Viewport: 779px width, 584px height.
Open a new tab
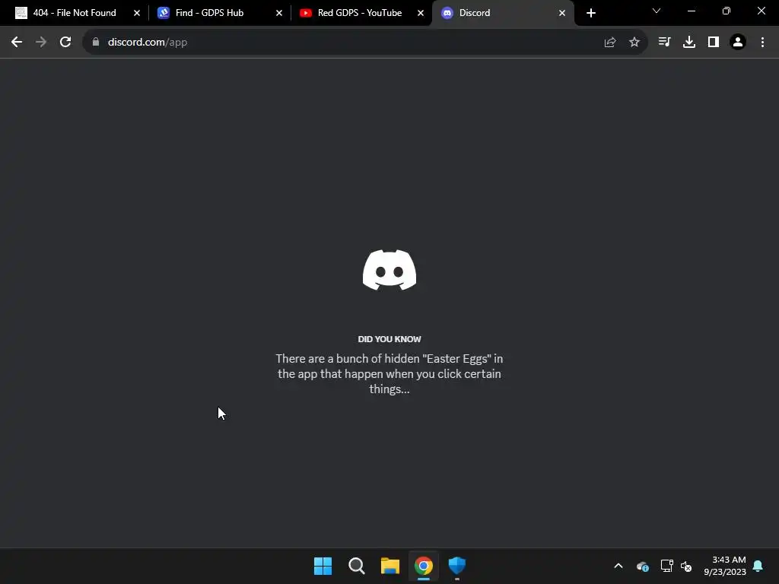point(590,13)
